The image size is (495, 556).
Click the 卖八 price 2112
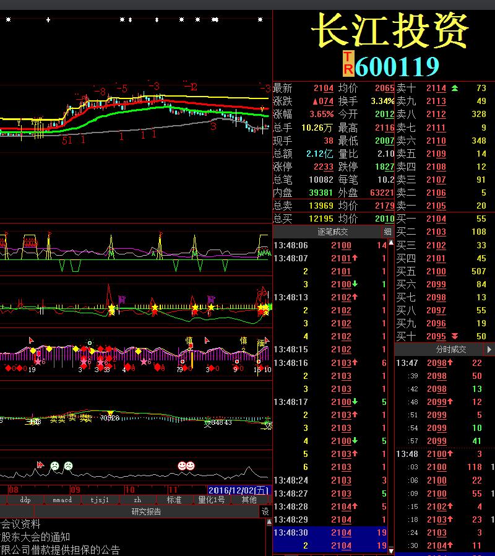pos(436,114)
